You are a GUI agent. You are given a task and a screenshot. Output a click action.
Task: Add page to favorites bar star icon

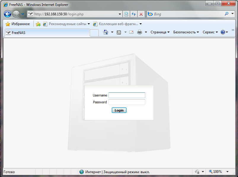(38, 24)
